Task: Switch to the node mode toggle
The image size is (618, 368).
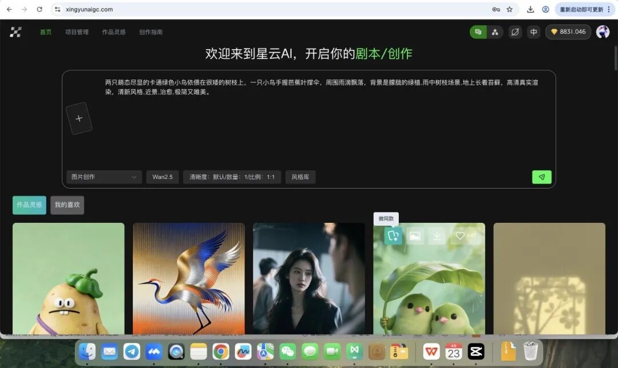Action: [495, 32]
